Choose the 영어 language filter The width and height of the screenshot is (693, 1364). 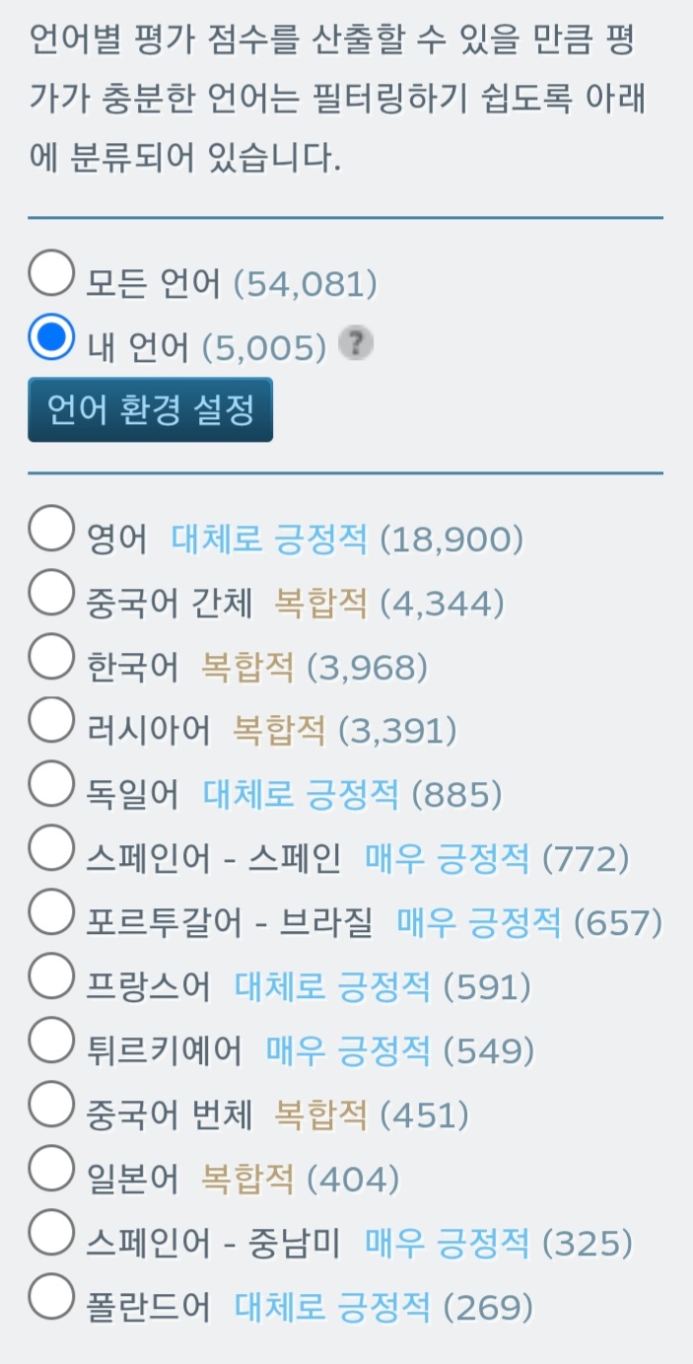tap(52, 530)
